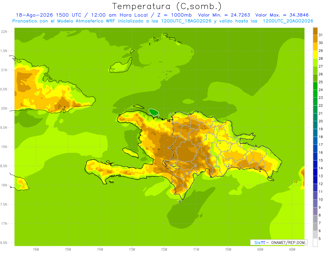
Task: Click the legend value '5'
Action: (320, 239)
